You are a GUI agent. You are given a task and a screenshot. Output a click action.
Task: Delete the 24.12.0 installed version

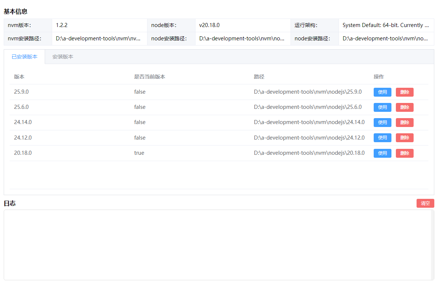click(404, 138)
